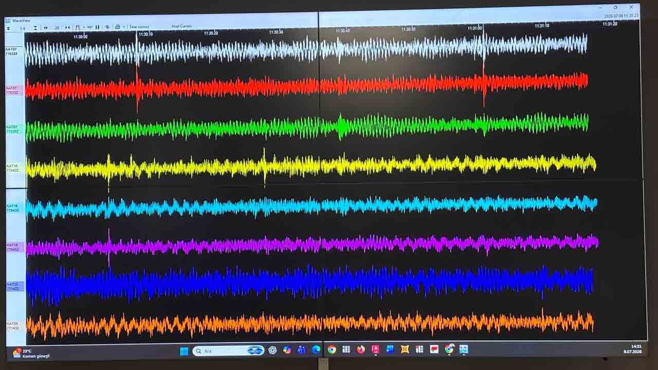Click the printer icon in the toolbar
658x370 pixels.
[x=118, y=27]
